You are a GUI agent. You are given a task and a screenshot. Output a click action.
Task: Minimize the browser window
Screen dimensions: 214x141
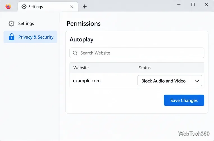pyautogui.click(x=179, y=4)
